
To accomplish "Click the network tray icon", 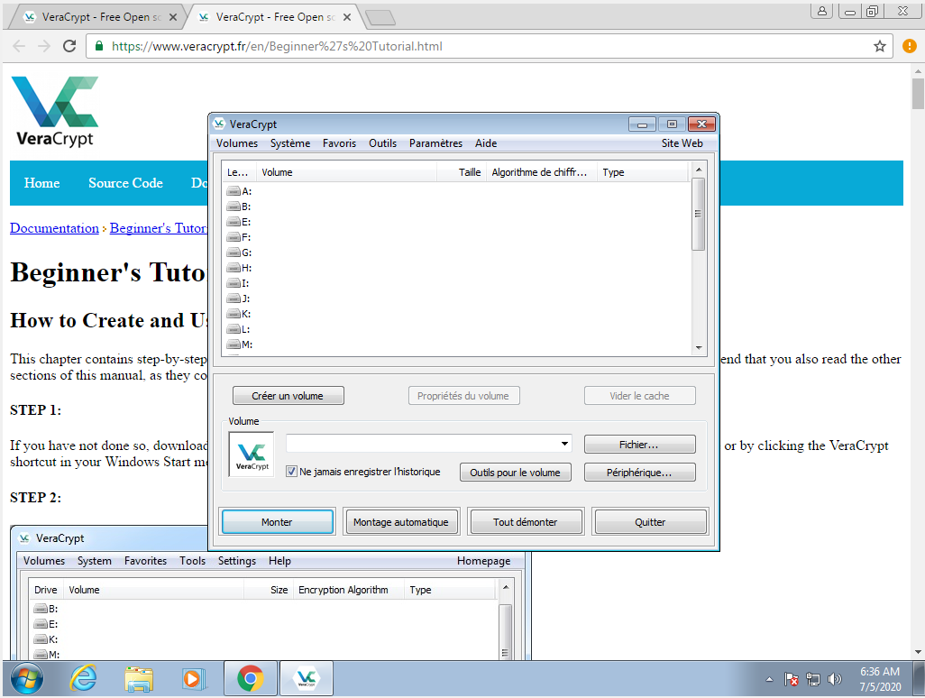I will click(813, 680).
